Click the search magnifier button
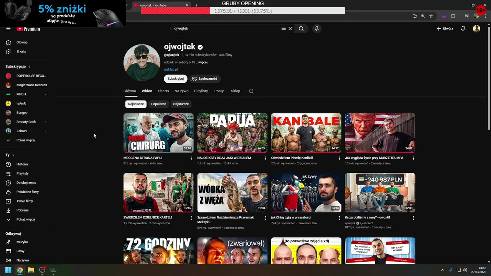The image size is (491, 276). [301, 28]
